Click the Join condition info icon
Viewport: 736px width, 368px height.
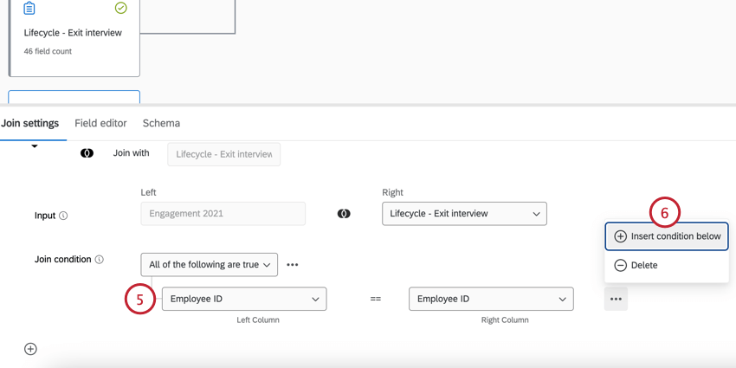100,260
